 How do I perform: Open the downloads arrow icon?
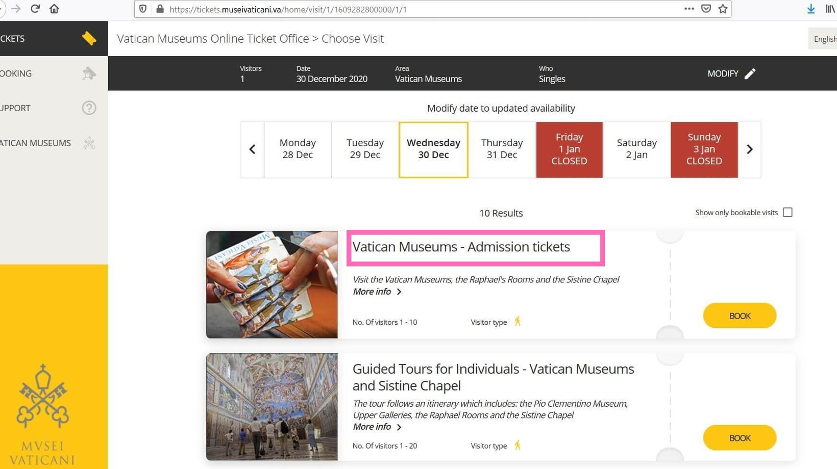811,9
